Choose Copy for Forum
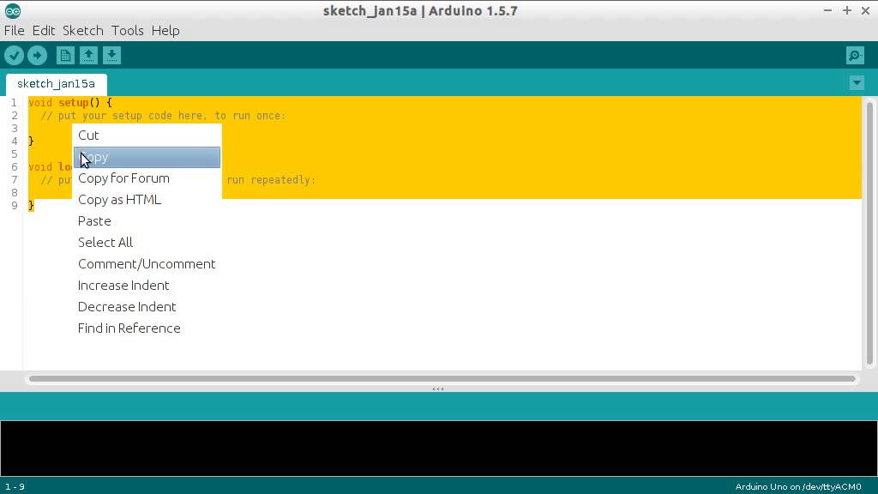 (x=147, y=178)
